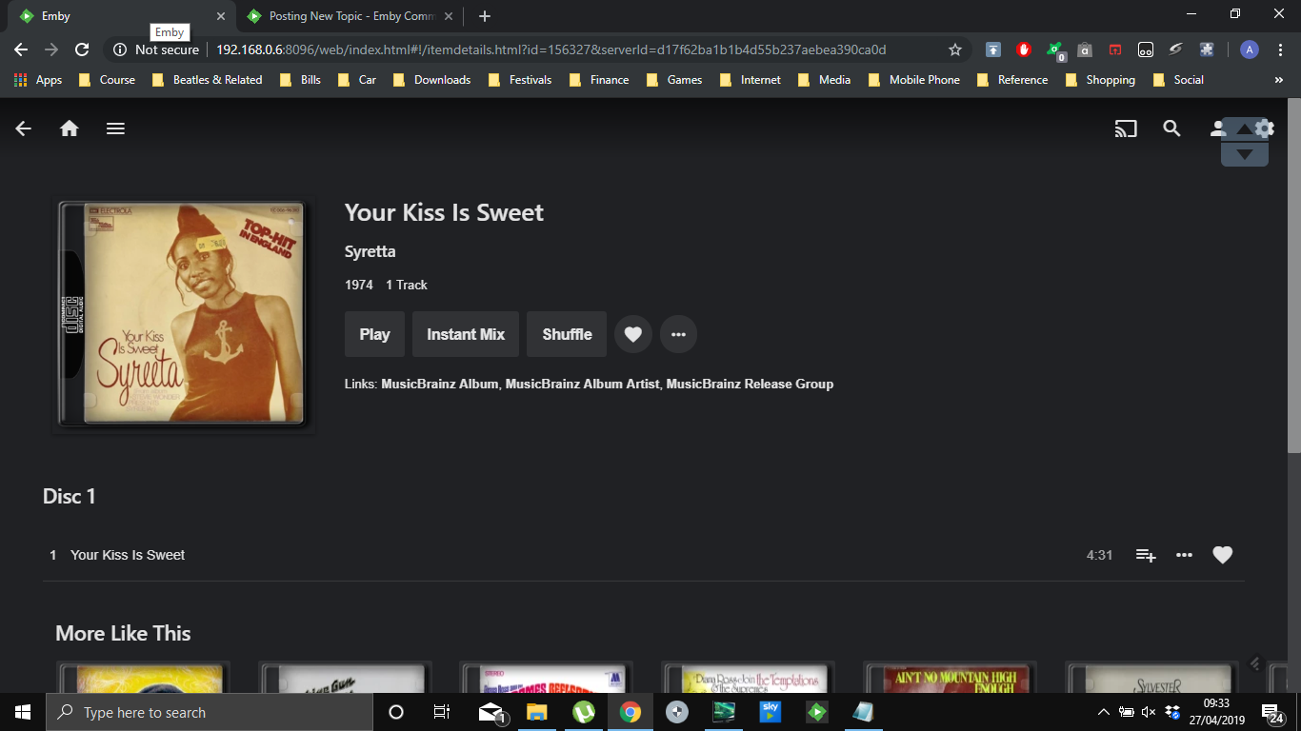Click the Type here to search box
The height and width of the screenshot is (731, 1301).
tap(210, 712)
